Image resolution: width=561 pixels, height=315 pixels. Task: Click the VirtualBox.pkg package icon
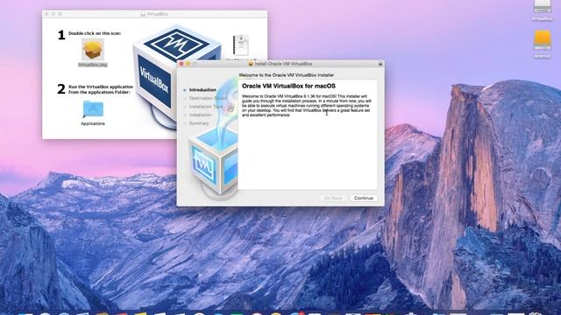tap(93, 50)
